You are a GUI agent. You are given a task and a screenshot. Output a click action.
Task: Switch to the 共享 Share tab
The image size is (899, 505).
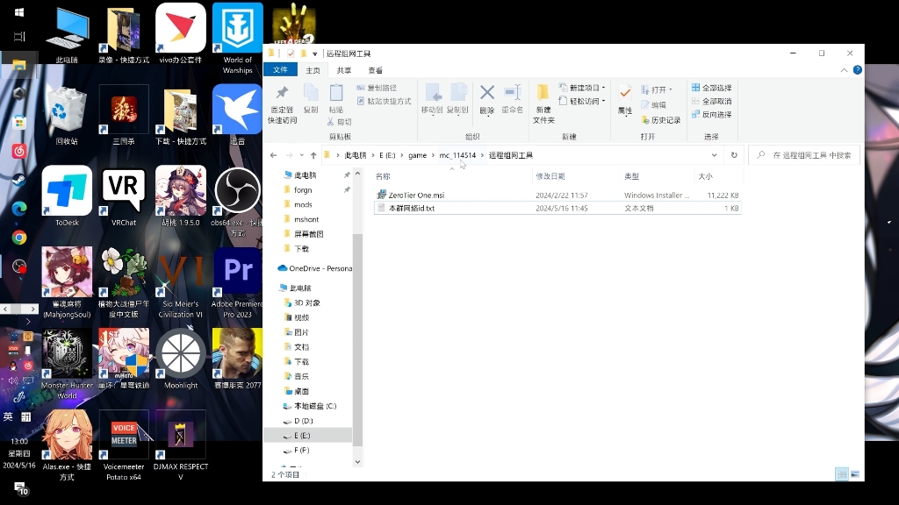click(344, 70)
